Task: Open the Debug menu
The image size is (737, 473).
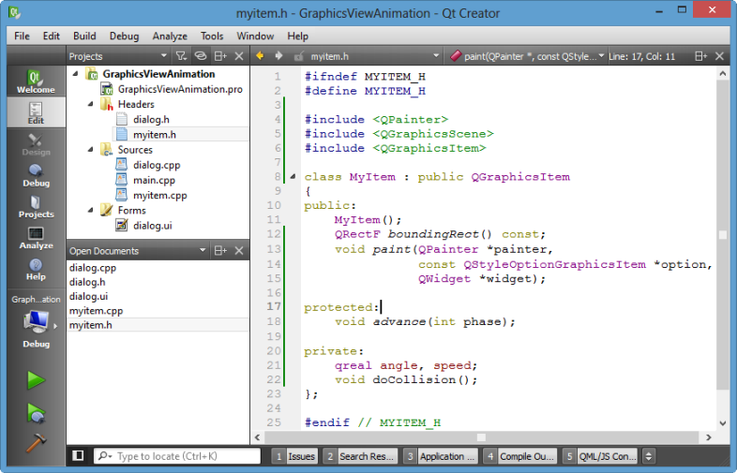Action: pyautogui.click(x=124, y=37)
